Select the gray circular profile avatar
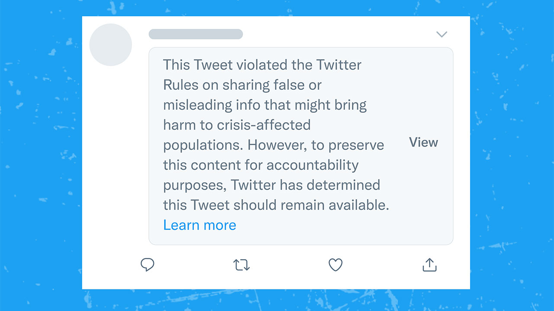554x311 pixels. pos(111,45)
